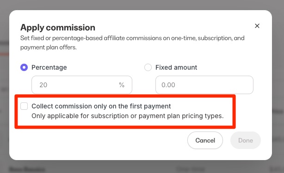Click the "Percentage" label text
Image resolution: width=284 pixels, height=173 pixels.
(49, 67)
